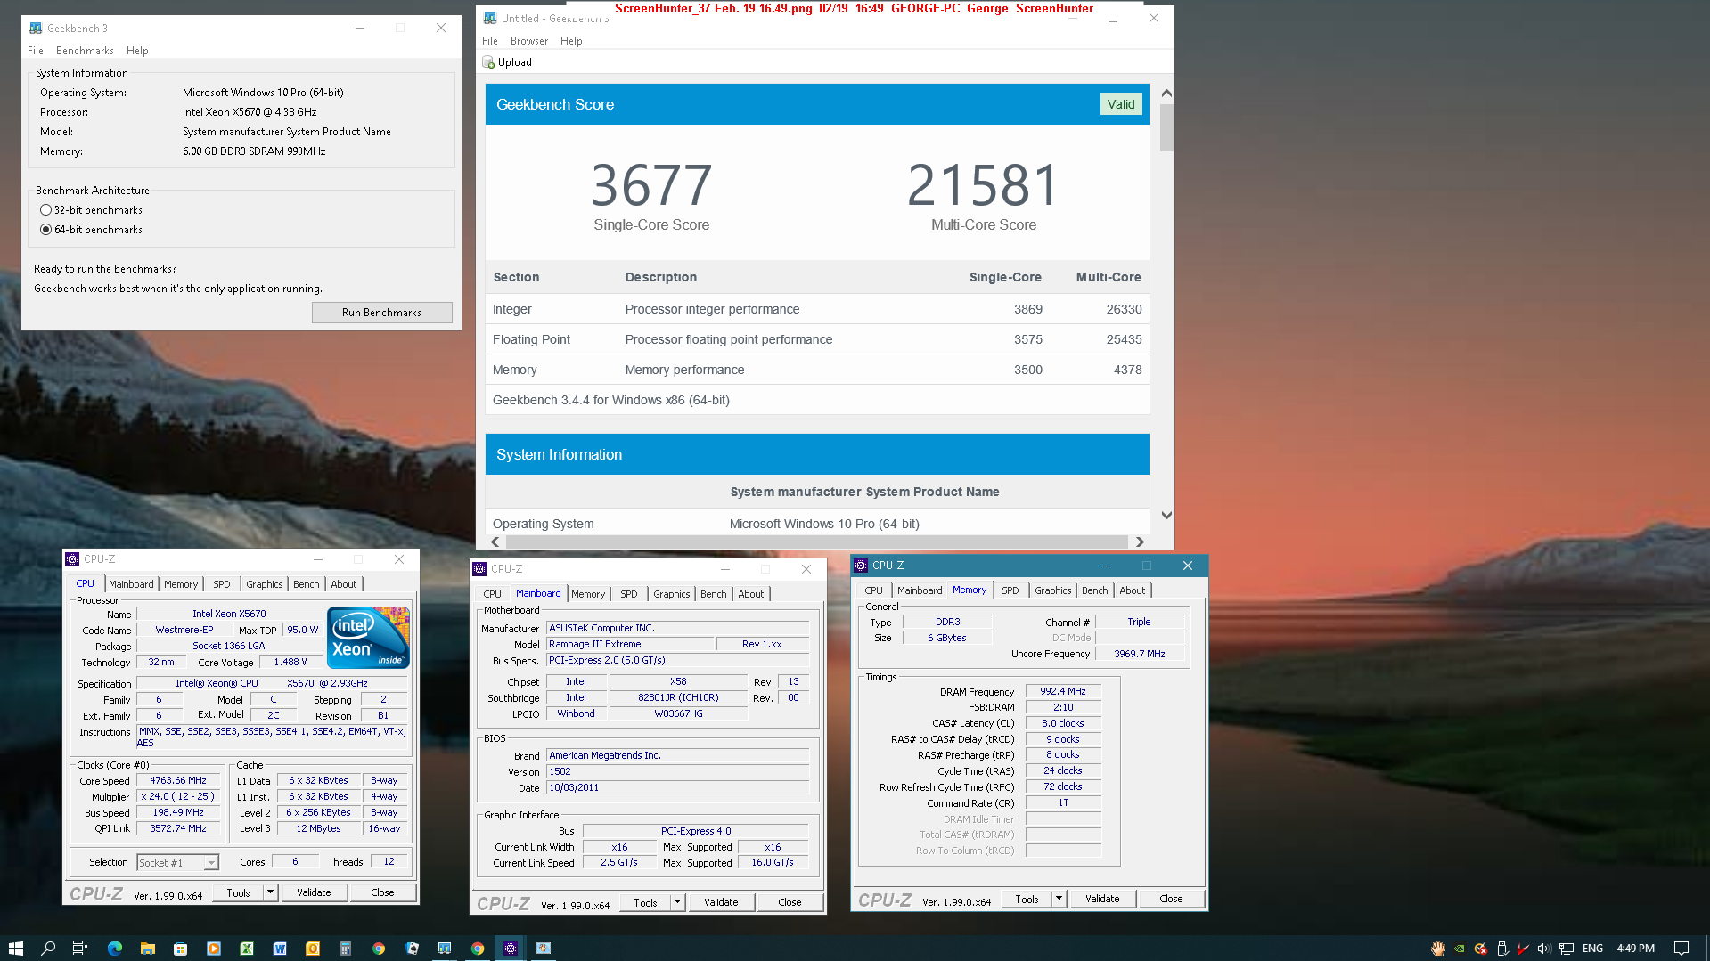
Task: Click Upload in Geekbench results toolbar
Action: click(x=507, y=62)
